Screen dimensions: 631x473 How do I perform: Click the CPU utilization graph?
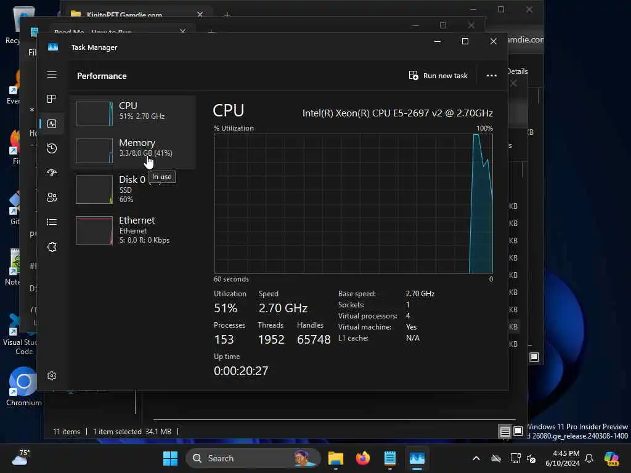[353, 203]
